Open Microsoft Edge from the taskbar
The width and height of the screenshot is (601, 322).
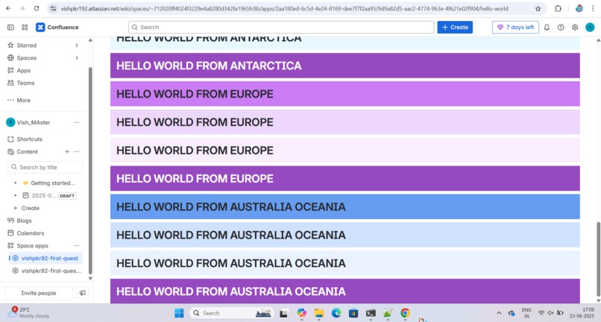[336, 313]
